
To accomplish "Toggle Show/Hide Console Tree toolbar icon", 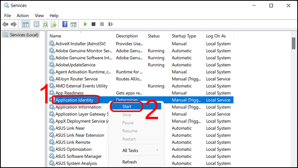I will 25,24.
